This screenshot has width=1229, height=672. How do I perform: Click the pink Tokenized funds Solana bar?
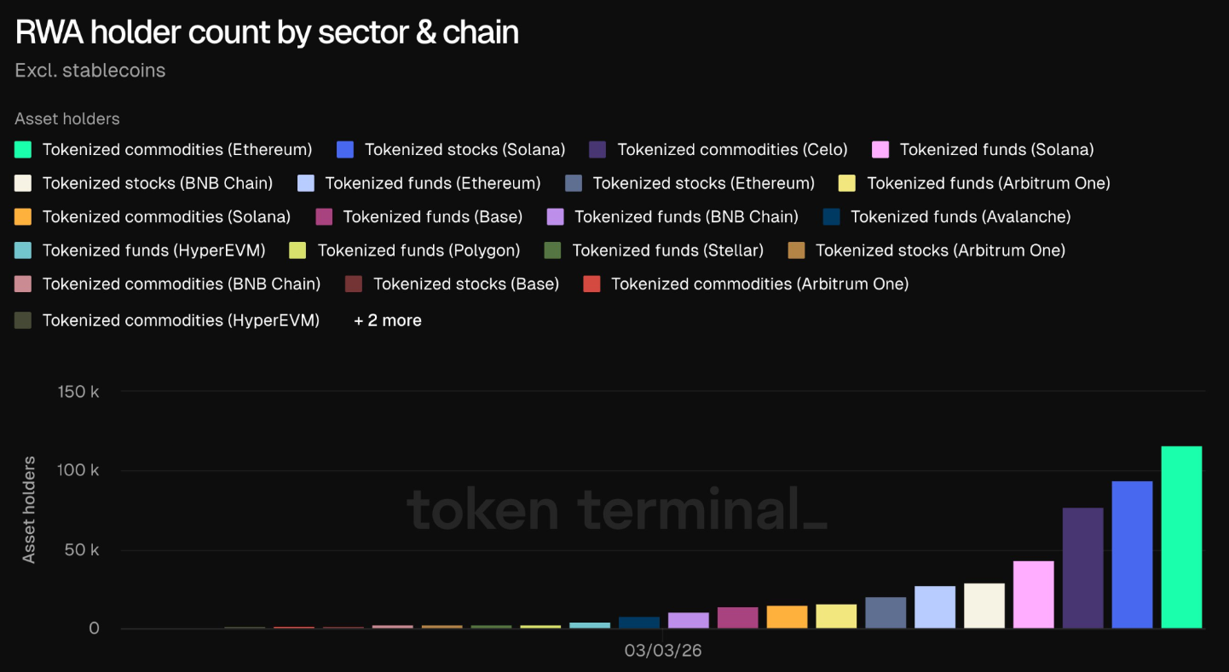coord(1033,594)
